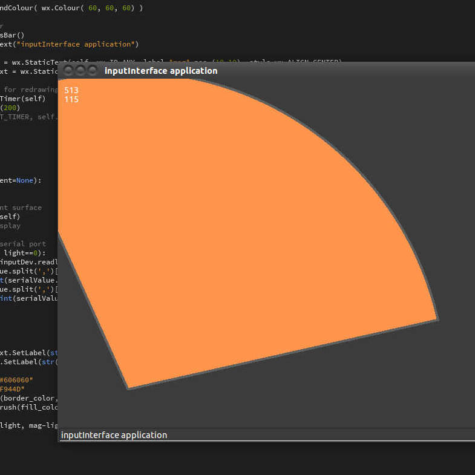Click the t(serialValue. code line

pyautogui.click(x=29, y=280)
